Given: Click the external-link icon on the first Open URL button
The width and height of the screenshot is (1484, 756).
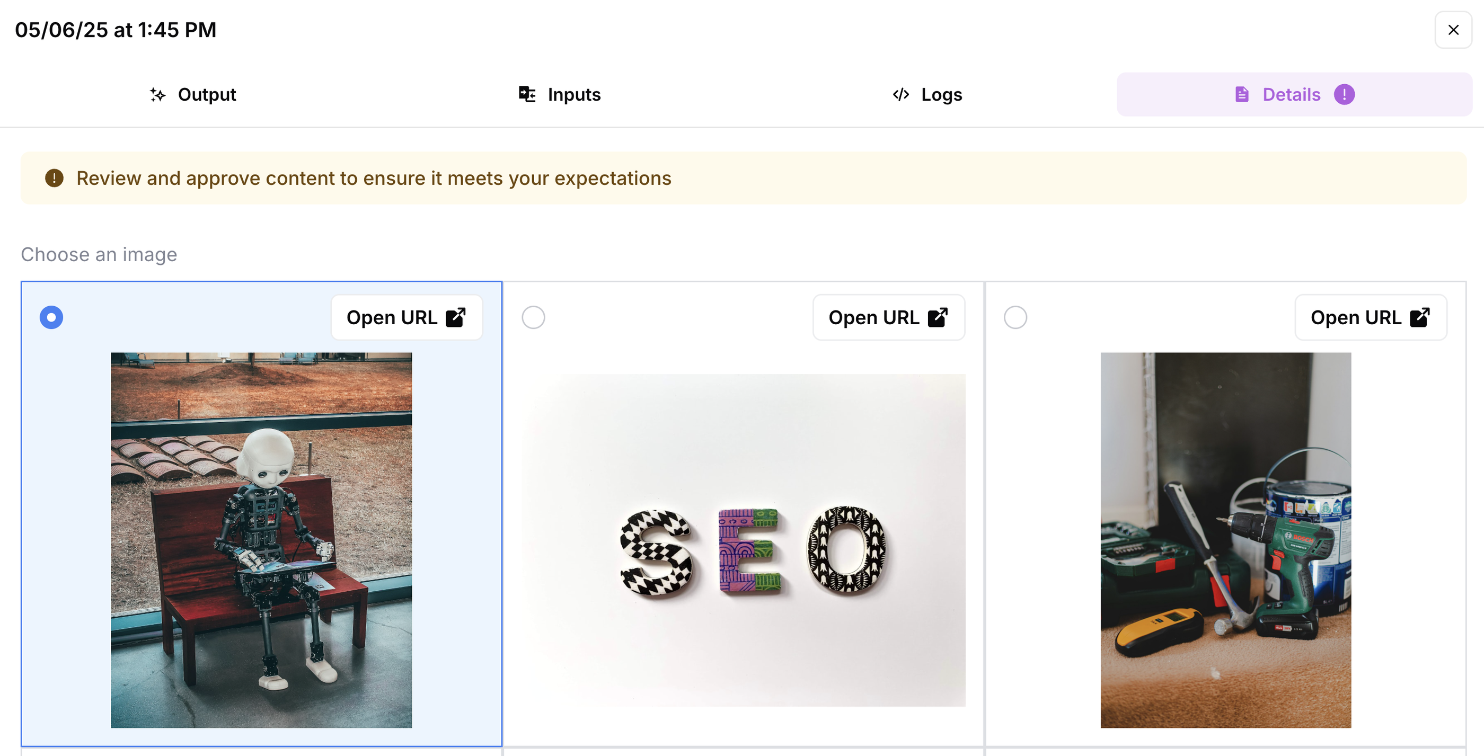Looking at the screenshot, I should [x=456, y=317].
